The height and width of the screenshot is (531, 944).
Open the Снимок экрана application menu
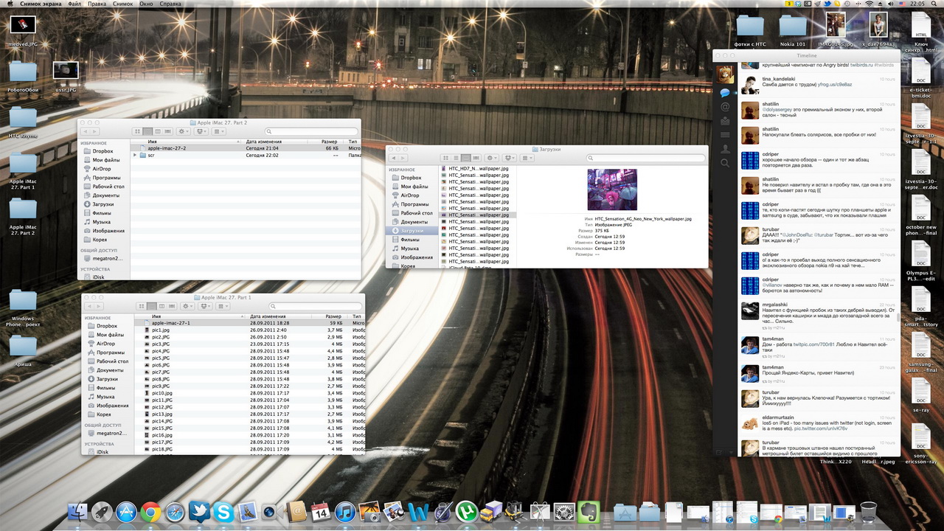(41, 4)
